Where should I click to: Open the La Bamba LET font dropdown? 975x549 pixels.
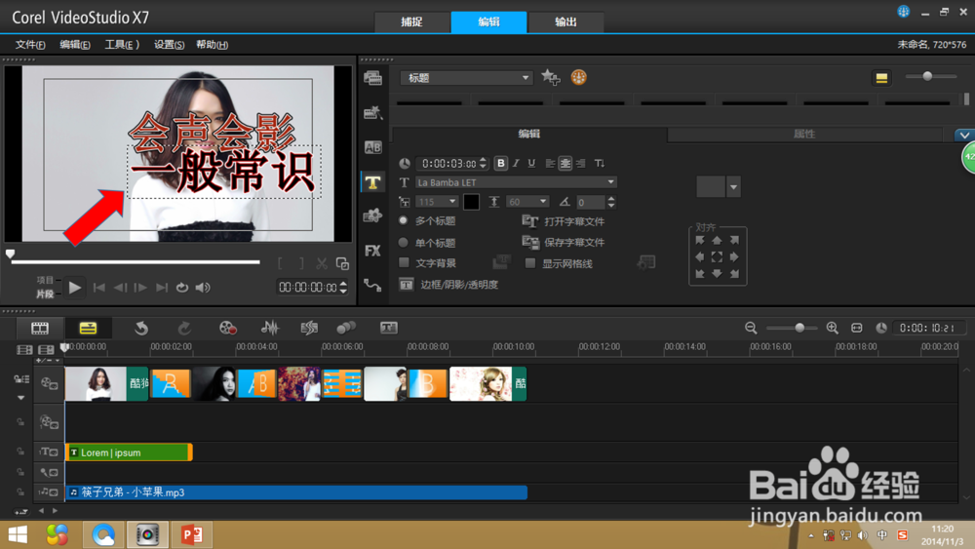click(x=516, y=182)
